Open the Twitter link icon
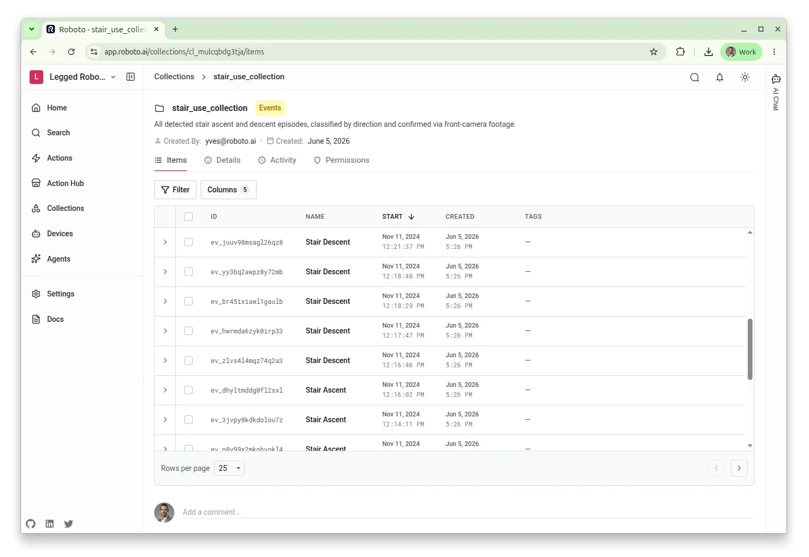The height and width of the screenshot is (557, 809). [x=69, y=524]
